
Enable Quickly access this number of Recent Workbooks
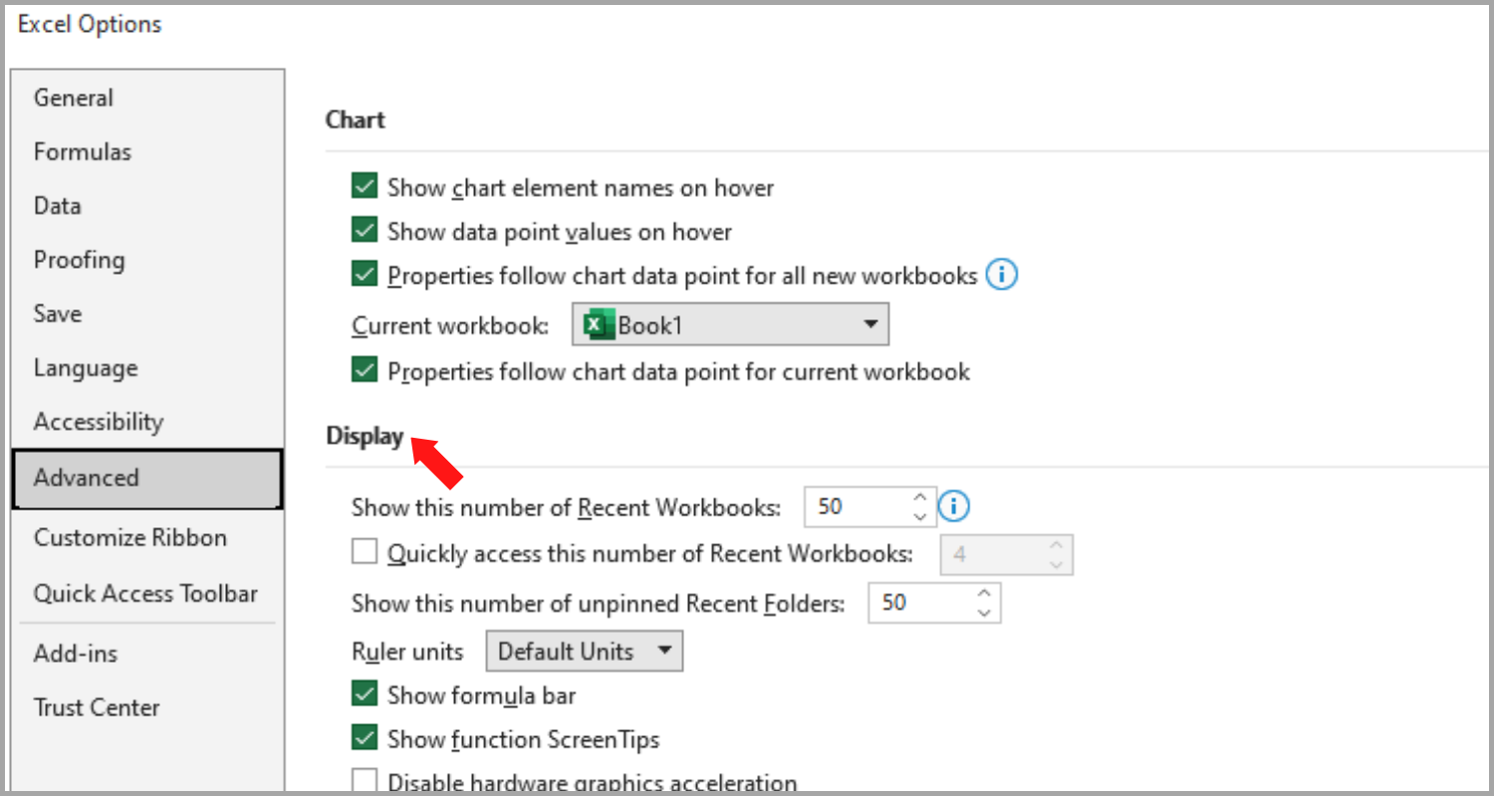click(x=365, y=553)
